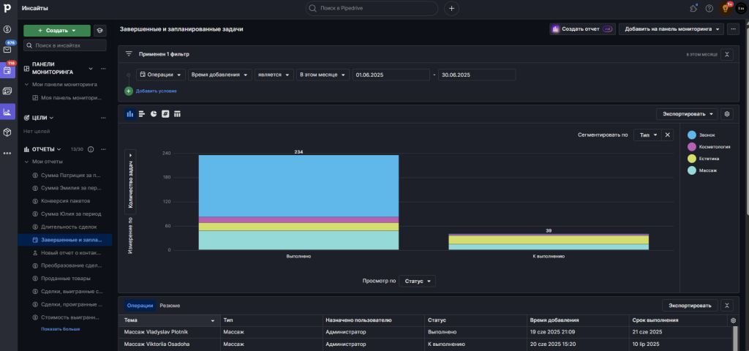Click the 'Добавить условие' link
The image size is (749, 351).
(155, 91)
